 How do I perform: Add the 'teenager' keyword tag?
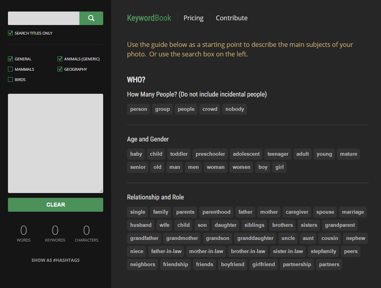click(278, 154)
